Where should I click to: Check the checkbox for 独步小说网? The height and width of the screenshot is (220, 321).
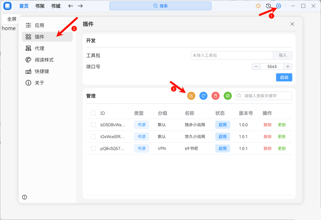coord(93,125)
